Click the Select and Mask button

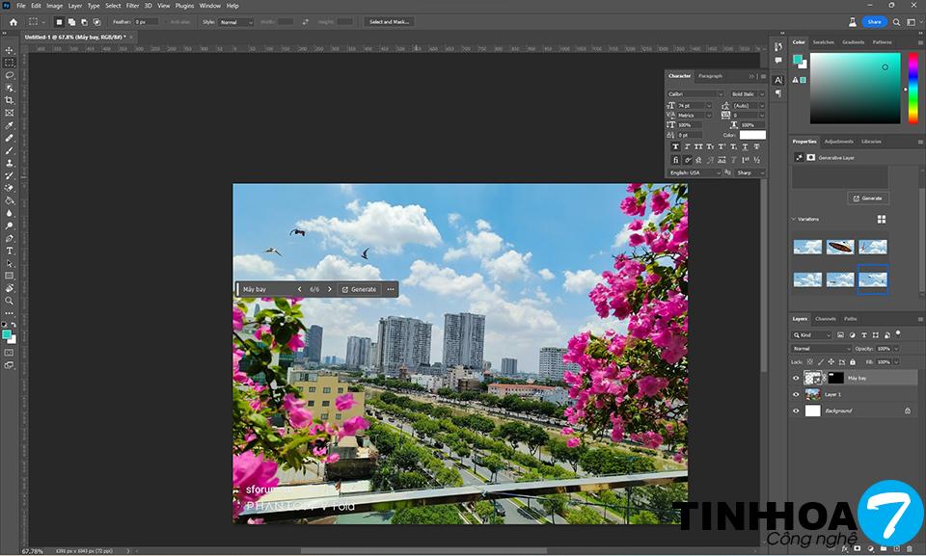[x=389, y=21]
